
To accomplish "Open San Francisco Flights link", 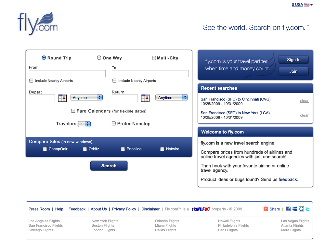I will pos(45,225).
